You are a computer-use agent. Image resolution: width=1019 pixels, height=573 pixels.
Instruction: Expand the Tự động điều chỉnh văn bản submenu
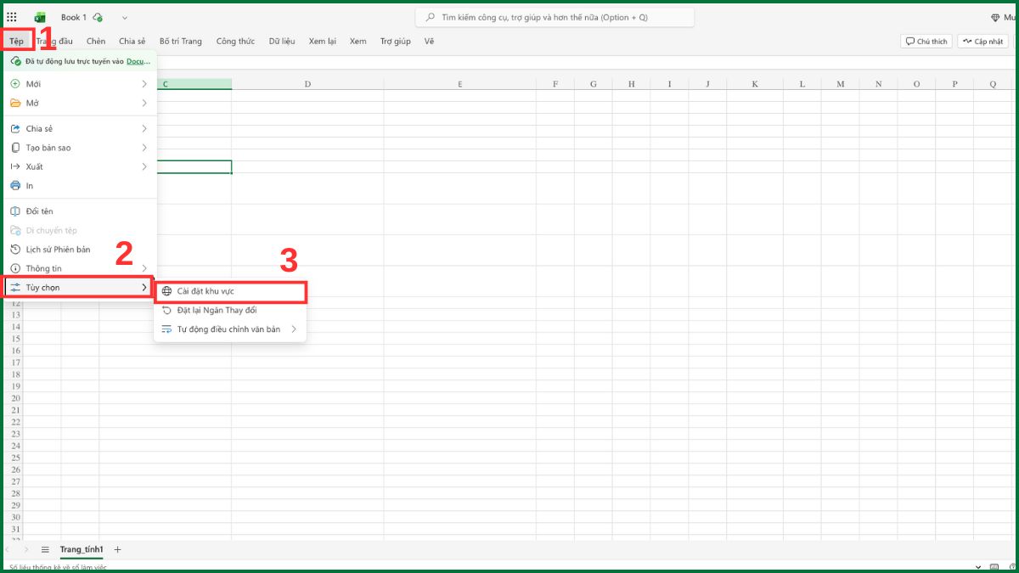tap(295, 329)
